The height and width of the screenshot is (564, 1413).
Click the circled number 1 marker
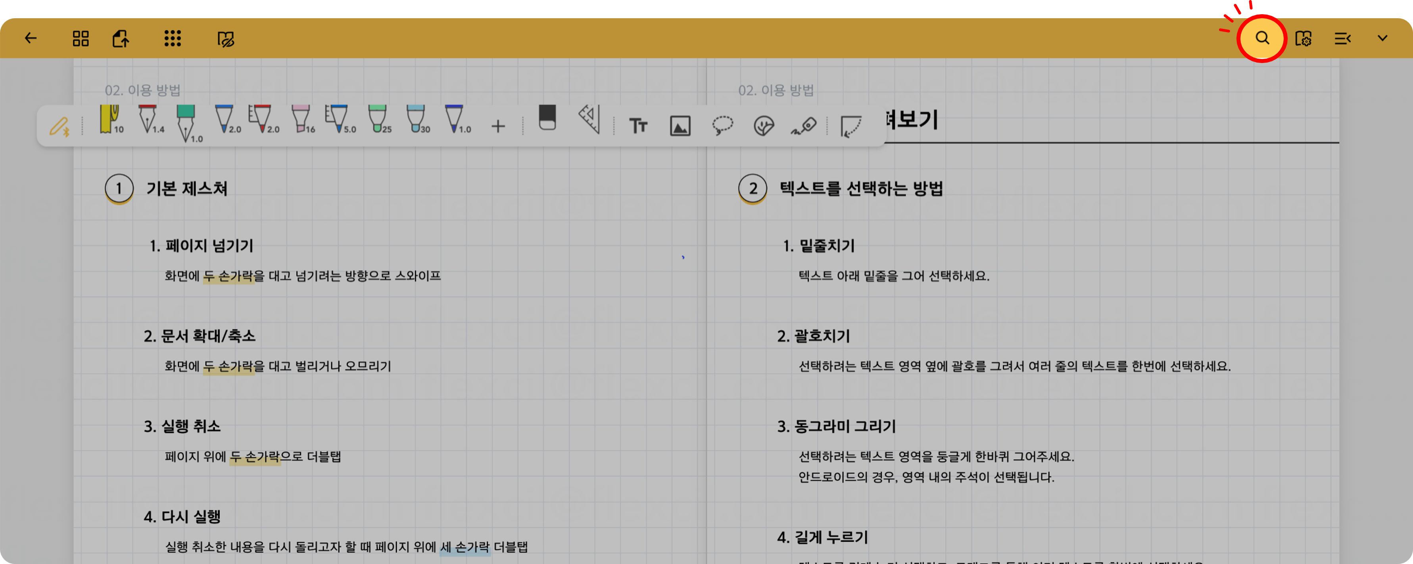tap(119, 189)
